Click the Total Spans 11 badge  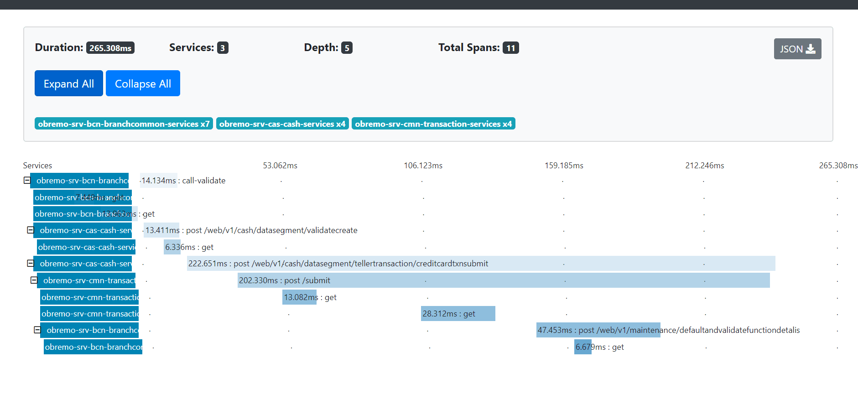(x=511, y=48)
